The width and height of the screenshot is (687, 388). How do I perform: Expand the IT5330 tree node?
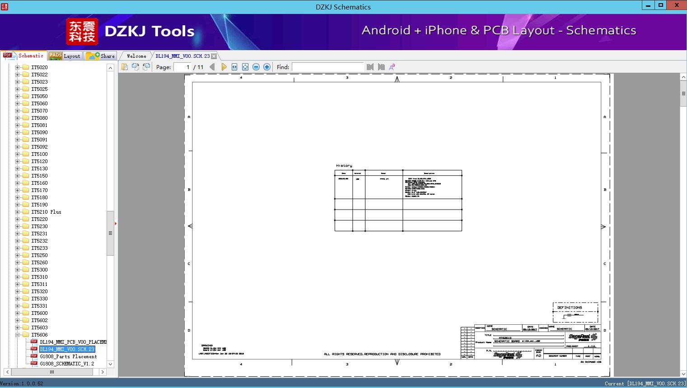(x=17, y=299)
